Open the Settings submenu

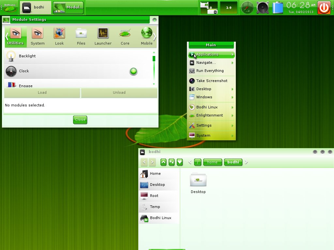tap(211, 125)
